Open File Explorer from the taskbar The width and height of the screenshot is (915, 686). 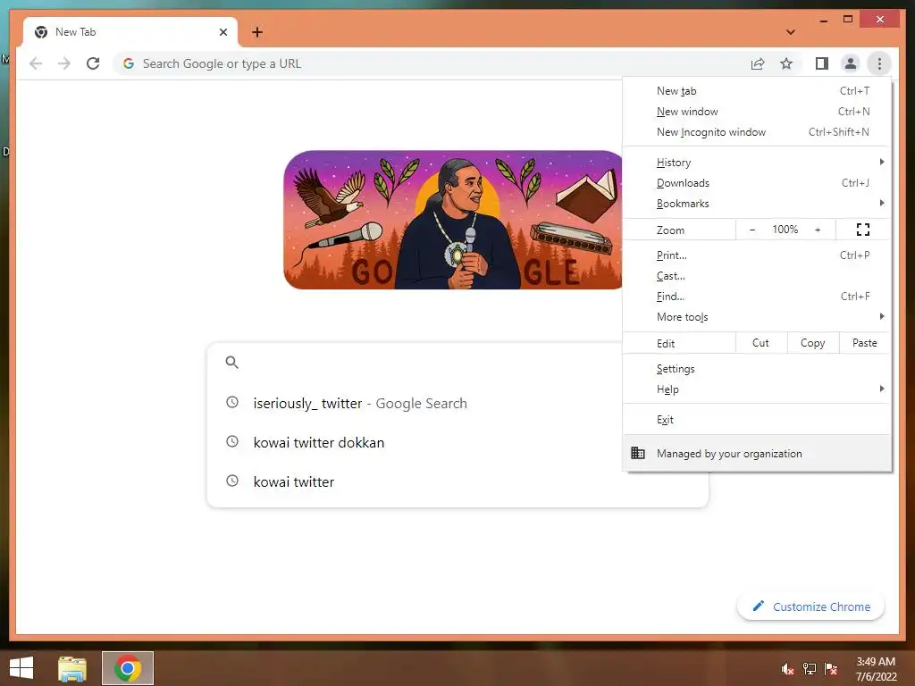[72, 668]
